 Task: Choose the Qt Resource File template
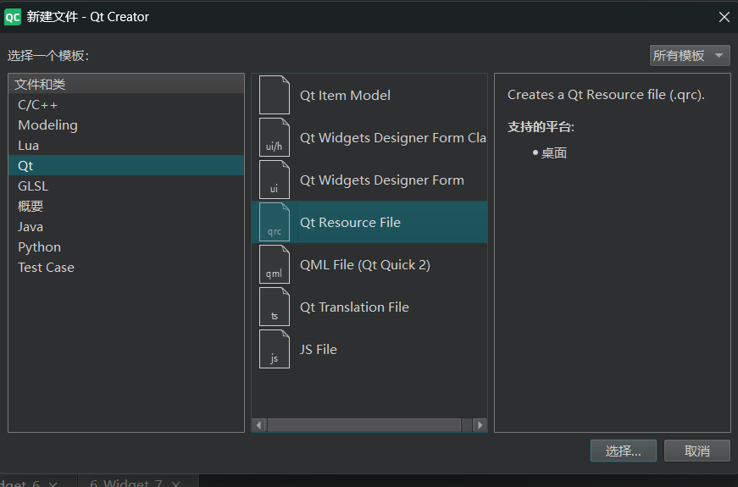coord(369,222)
